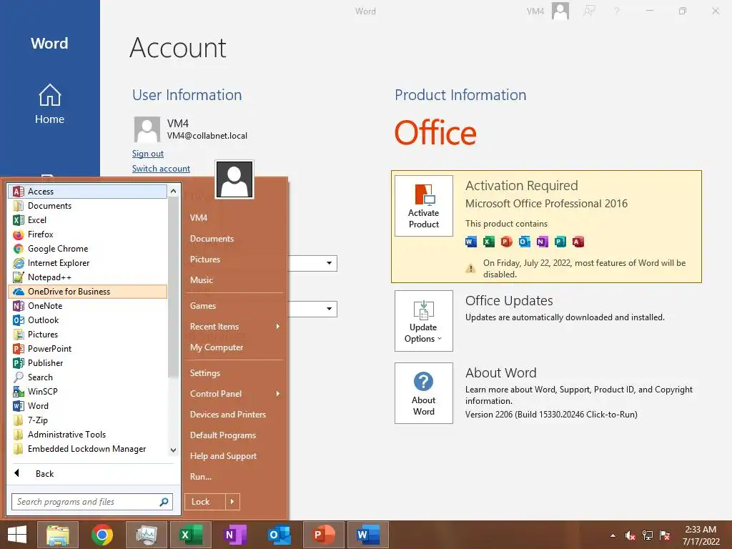Switch to Word on the taskbar
The height and width of the screenshot is (549, 732).
368,535
